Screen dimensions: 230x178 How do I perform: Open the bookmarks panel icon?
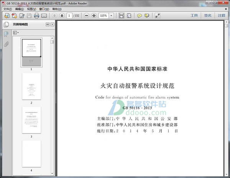6,34
